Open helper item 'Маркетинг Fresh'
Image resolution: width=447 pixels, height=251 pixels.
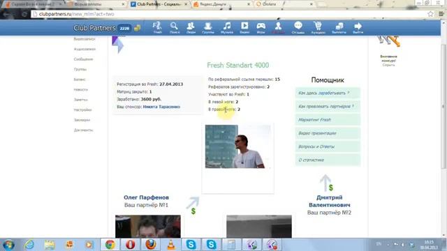click(328, 120)
